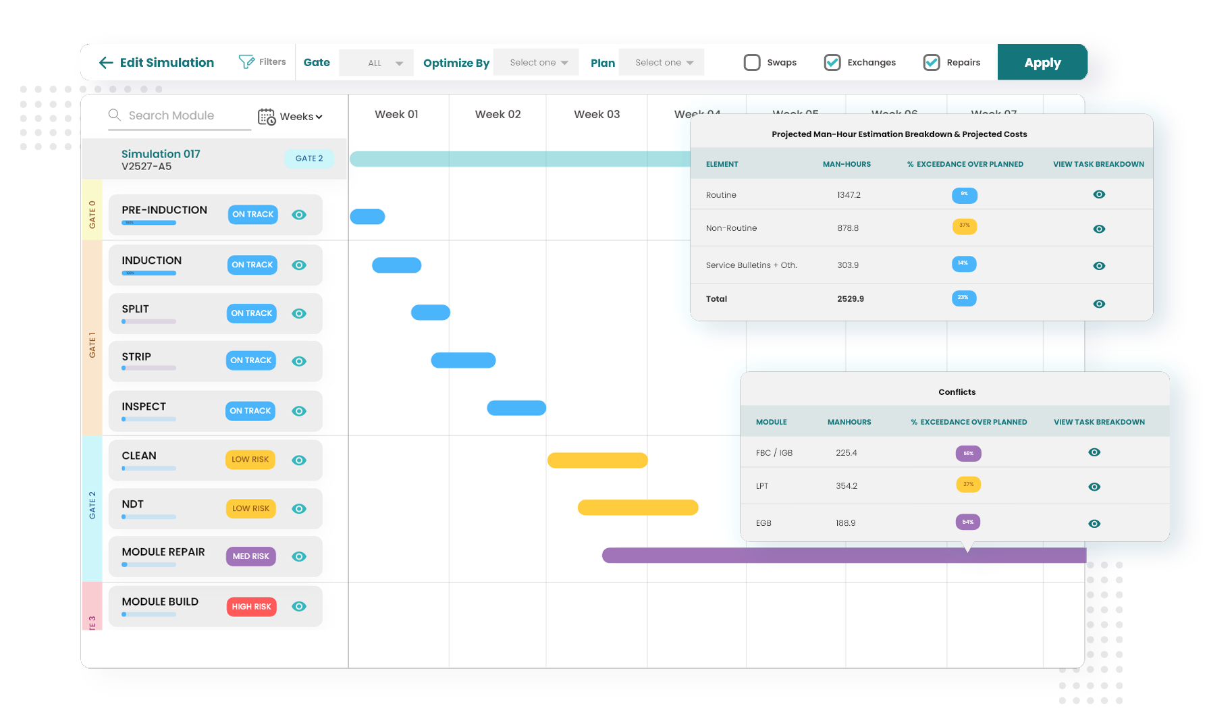Toggle visibility eye for MODULE BUILD
This screenshot has width=1207, height=727.
pos(299,606)
